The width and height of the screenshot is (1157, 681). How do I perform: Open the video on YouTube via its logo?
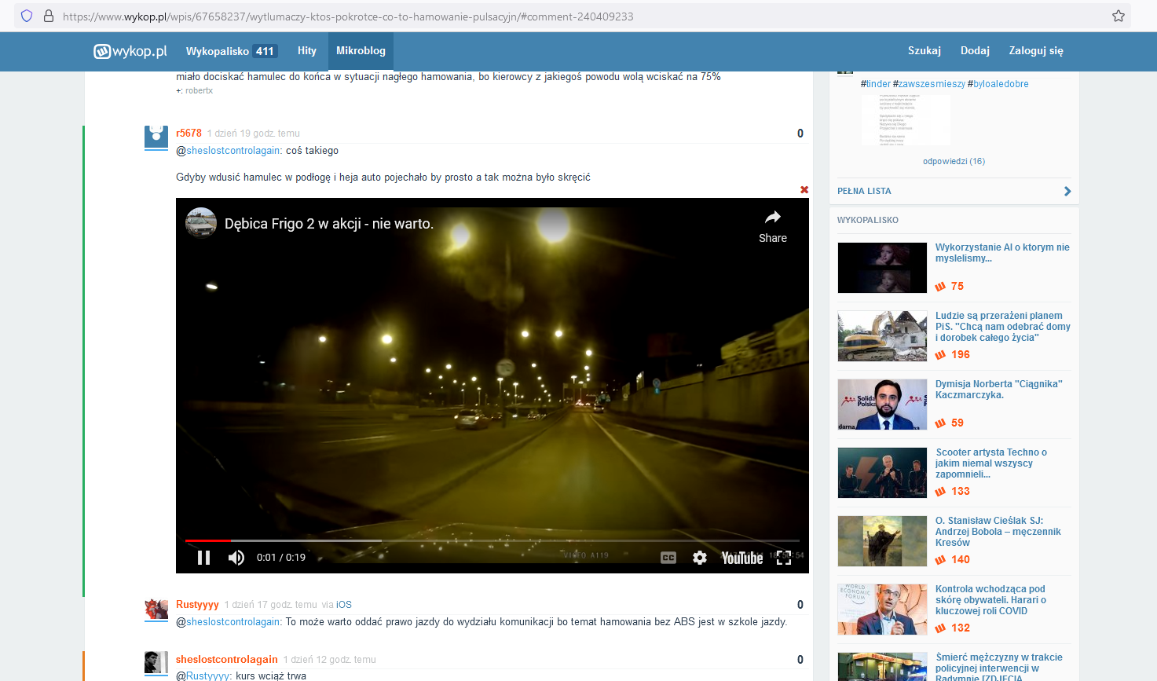pos(741,558)
